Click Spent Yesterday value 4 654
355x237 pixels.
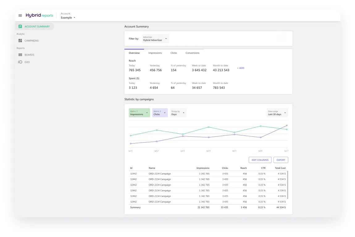[154, 88]
